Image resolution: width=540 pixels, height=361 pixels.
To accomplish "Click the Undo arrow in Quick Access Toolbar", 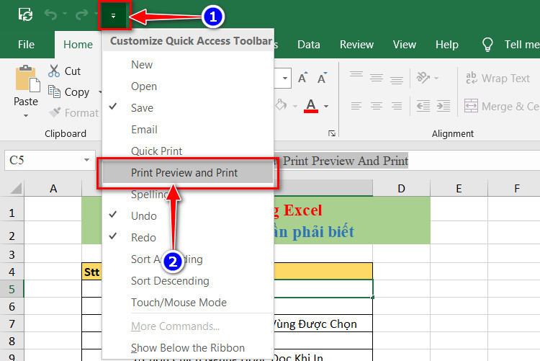I will [50, 15].
